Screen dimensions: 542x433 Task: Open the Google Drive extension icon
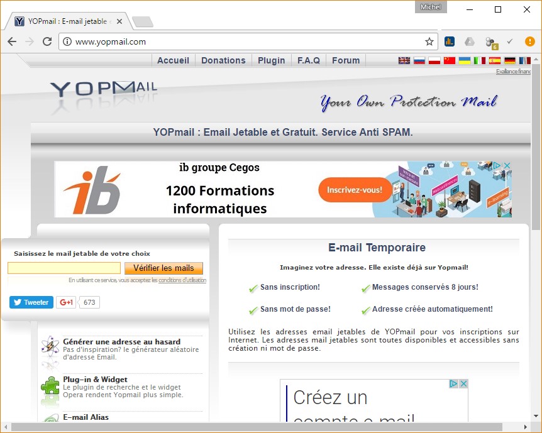[x=470, y=42]
